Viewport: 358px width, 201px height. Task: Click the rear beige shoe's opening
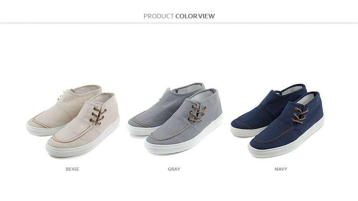tap(87, 89)
